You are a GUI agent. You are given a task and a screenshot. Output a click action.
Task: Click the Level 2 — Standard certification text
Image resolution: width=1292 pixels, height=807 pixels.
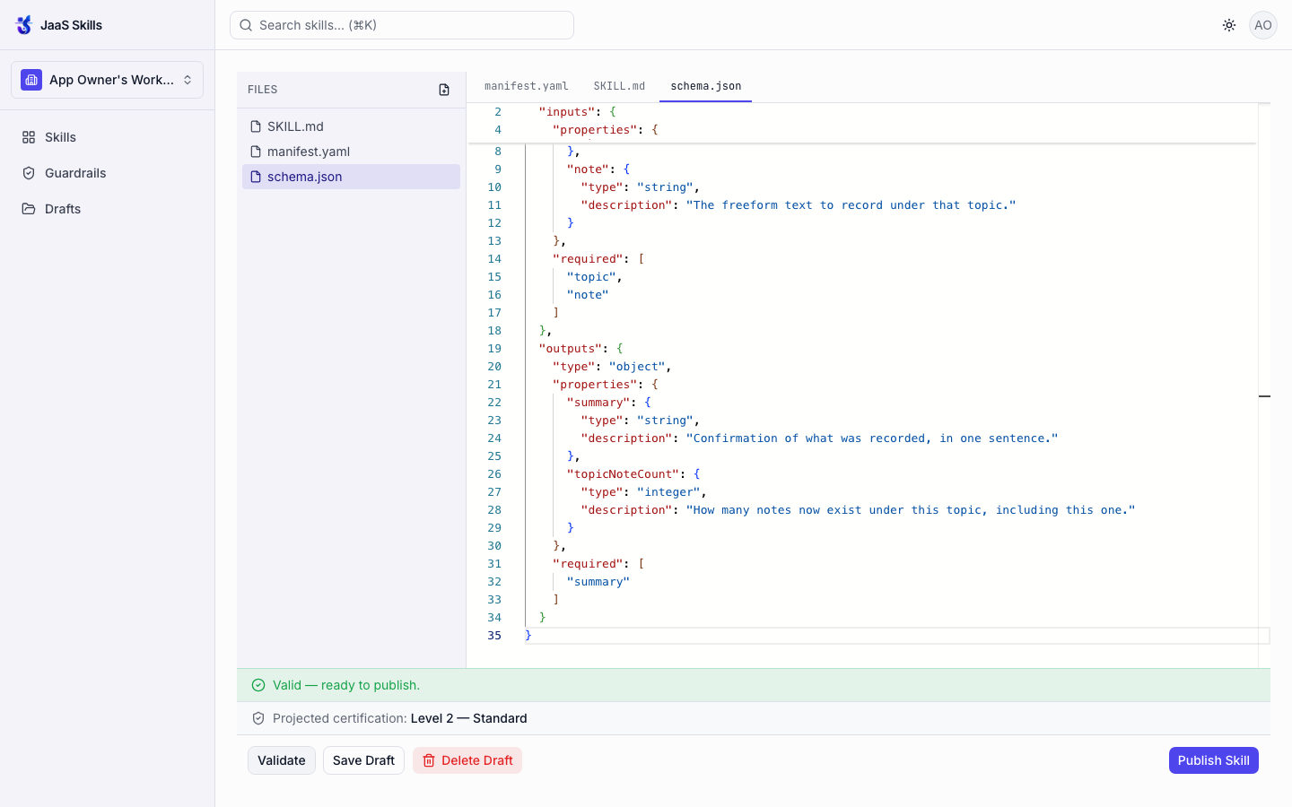[468, 718]
